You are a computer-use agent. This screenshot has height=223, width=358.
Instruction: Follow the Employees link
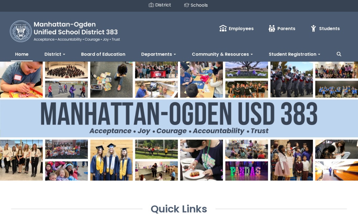point(241,29)
